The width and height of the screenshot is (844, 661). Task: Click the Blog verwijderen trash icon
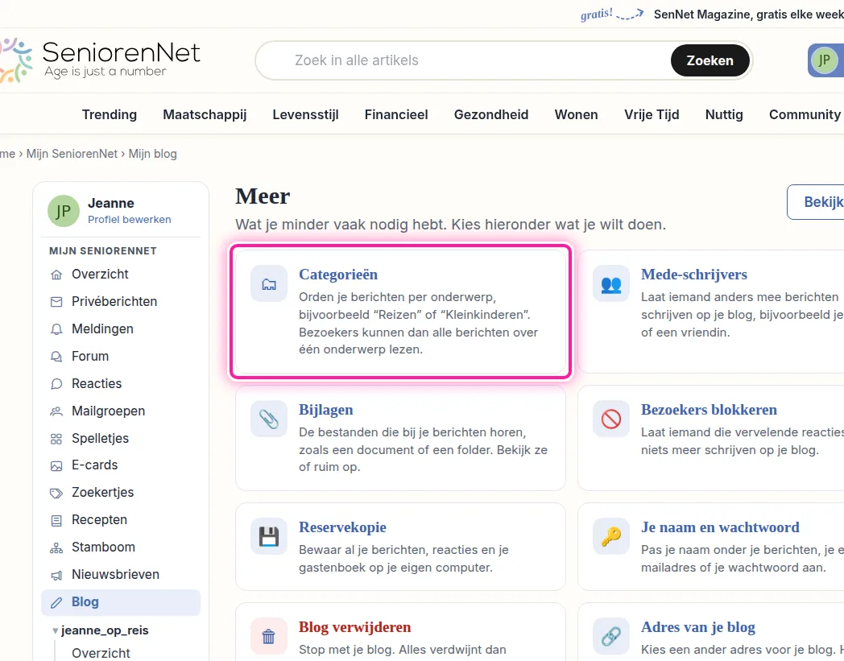tap(269, 636)
